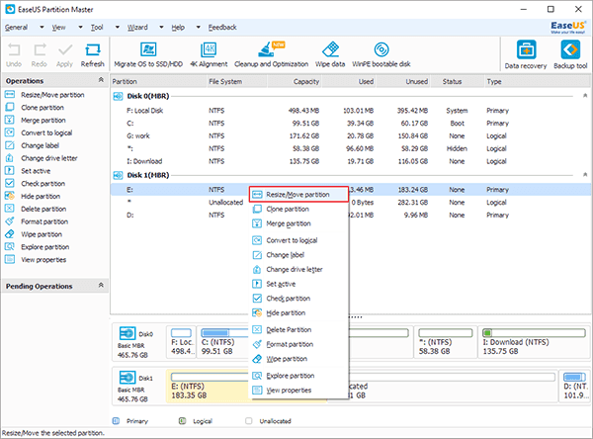The height and width of the screenshot is (439, 593).
Task: Select Hide partition in context menu
Action: click(x=298, y=313)
